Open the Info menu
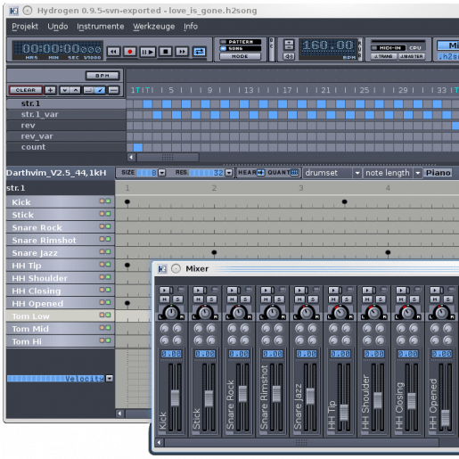The width and height of the screenshot is (459, 459). coord(191,27)
